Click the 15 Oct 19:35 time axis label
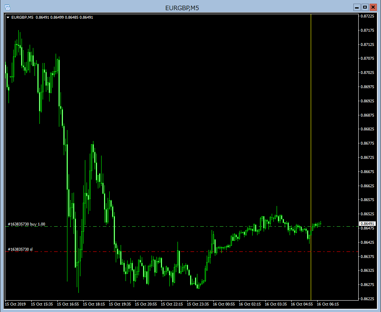Viewport: 381px width, 312px height. pyautogui.click(x=120, y=304)
